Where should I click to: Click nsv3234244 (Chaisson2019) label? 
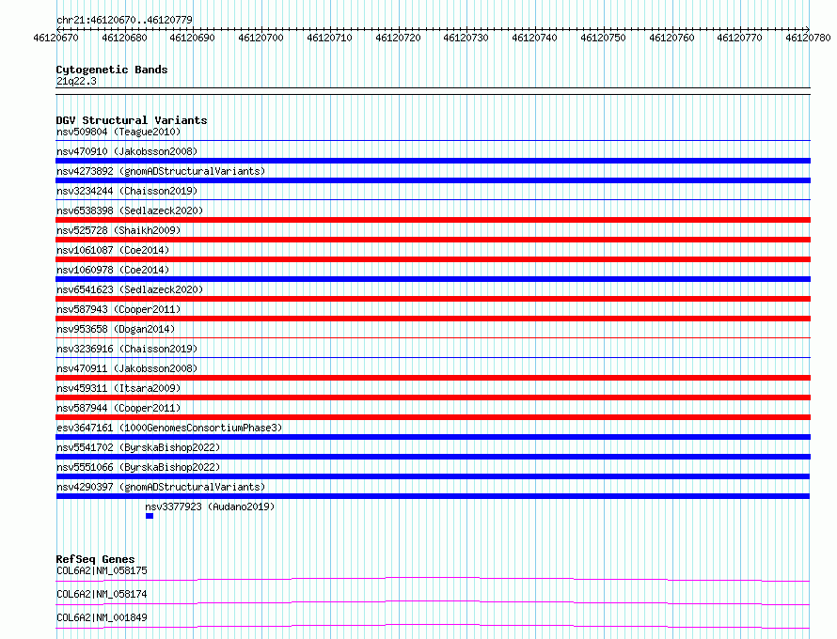(x=127, y=191)
